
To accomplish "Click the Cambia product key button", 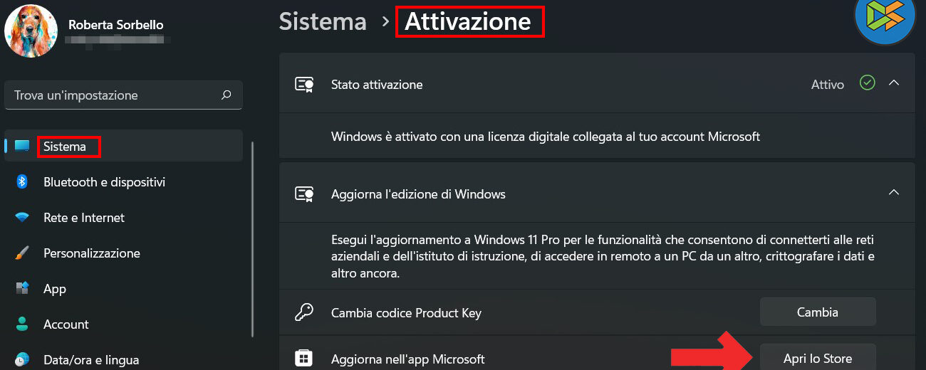I will [x=817, y=312].
